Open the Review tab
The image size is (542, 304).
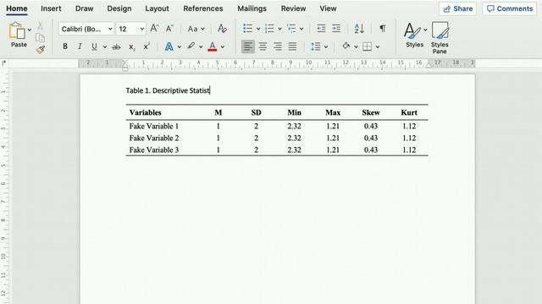tap(293, 8)
